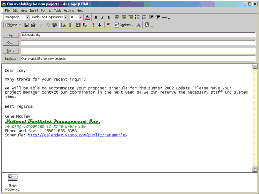
Task: Open the Lucida Sans Typewriter font dropdown
Action: 66,17
